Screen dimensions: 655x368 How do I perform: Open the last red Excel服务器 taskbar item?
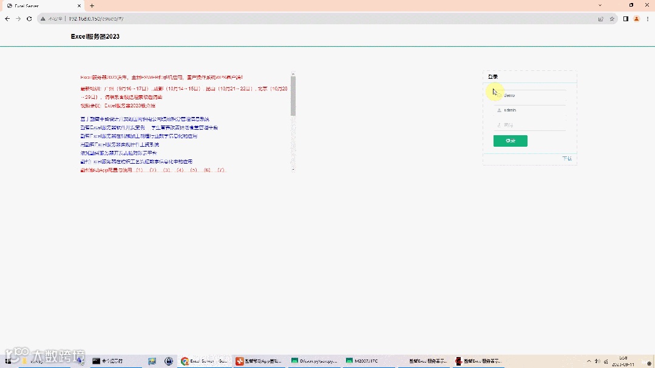479,361
